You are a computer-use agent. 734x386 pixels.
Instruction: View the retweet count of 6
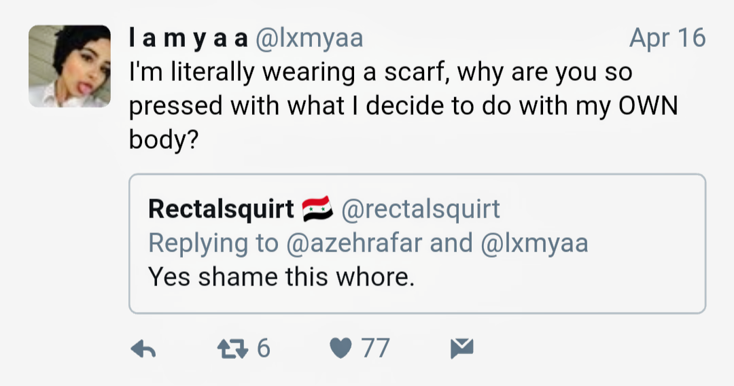264,349
